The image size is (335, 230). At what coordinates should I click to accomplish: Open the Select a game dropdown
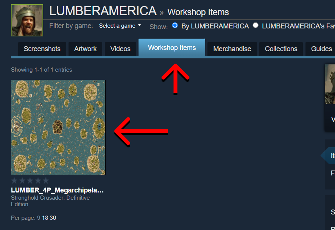point(120,26)
